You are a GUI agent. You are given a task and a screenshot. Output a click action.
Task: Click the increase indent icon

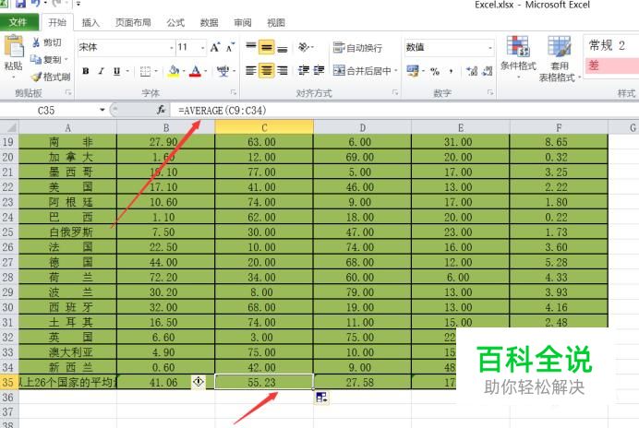[319, 71]
